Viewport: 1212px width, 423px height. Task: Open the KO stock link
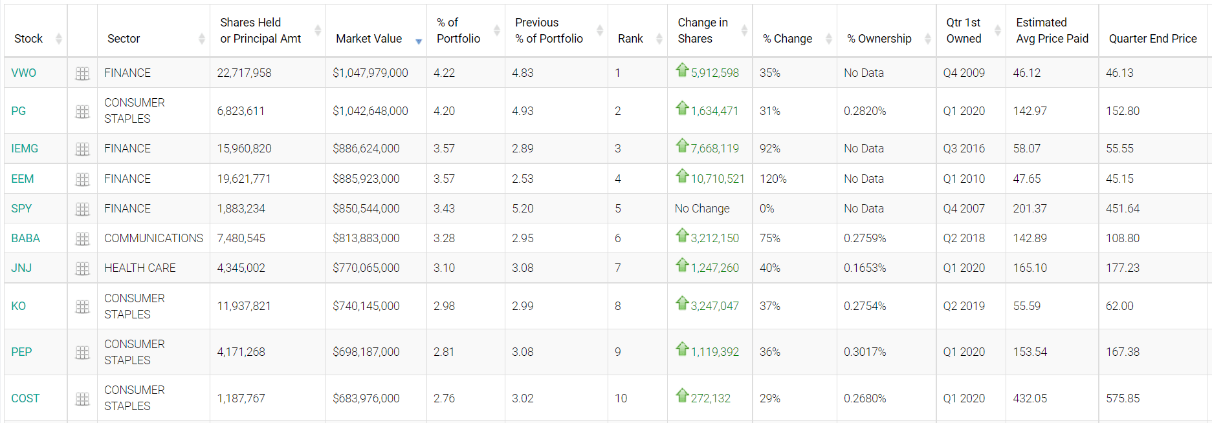(19, 306)
